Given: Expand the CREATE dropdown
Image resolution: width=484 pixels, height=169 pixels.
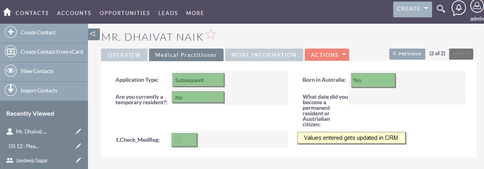Looking at the screenshot, I should click(412, 9).
